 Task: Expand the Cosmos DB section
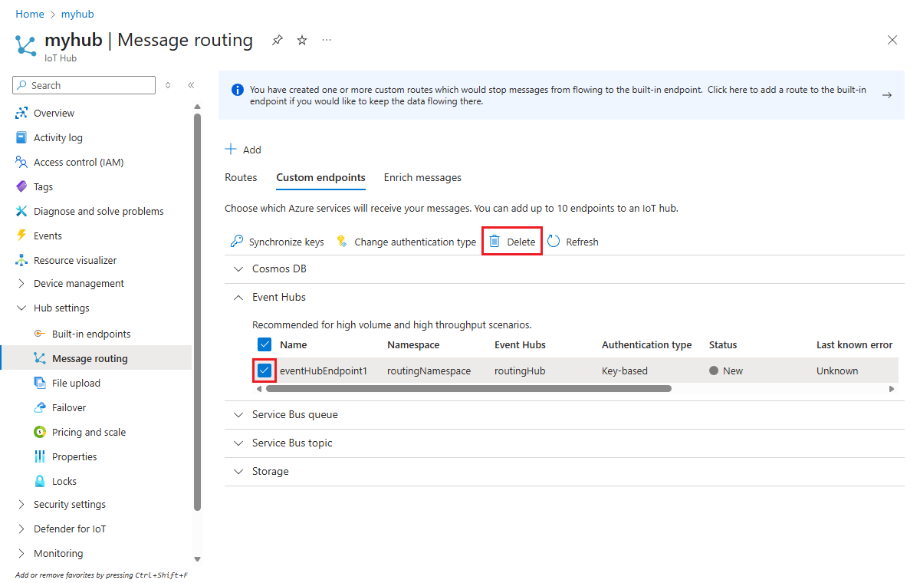[238, 269]
